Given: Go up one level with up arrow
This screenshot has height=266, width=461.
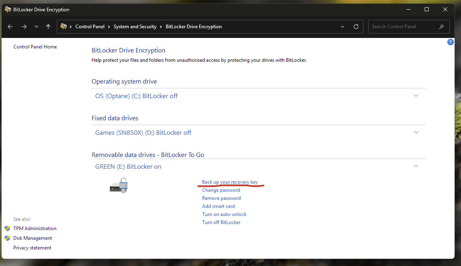Looking at the screenshot, I should (x=48, y=27).
